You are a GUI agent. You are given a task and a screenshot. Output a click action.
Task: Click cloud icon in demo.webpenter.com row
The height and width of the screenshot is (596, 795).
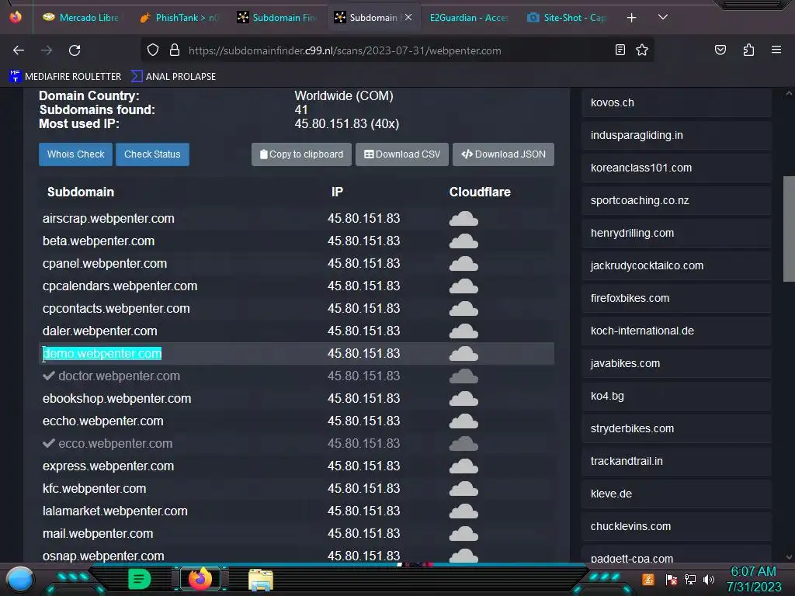coord(463,354)
